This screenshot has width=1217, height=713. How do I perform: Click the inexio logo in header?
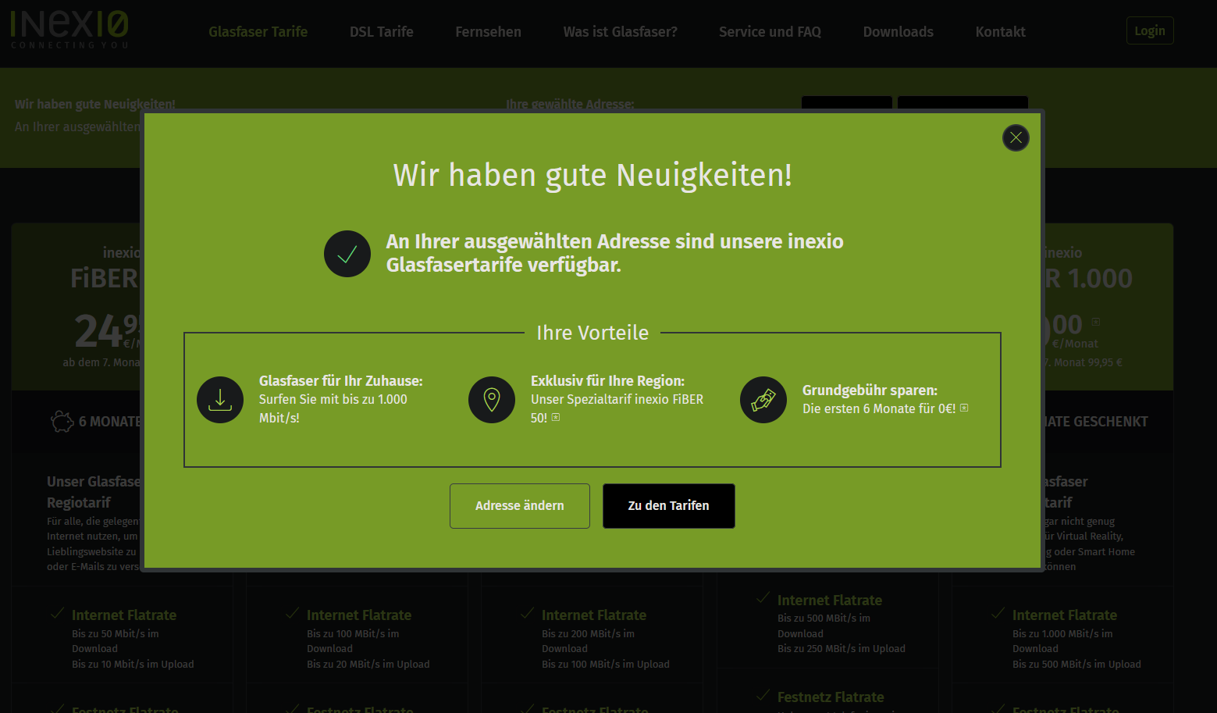tap(69, 30)
